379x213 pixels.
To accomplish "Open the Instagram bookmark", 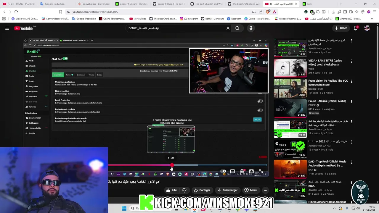I will click(189, 19).
